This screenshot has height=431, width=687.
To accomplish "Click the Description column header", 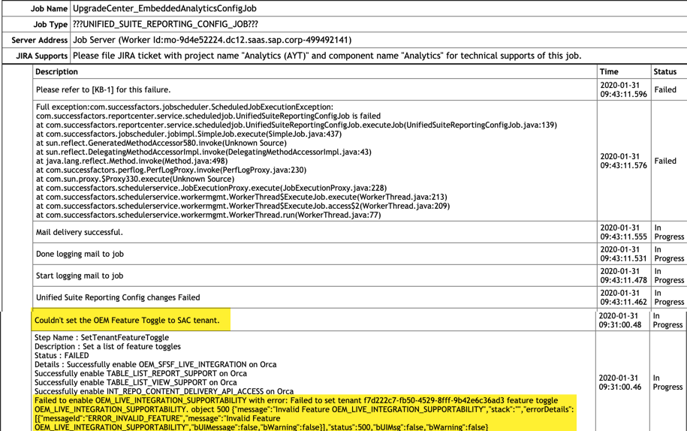I will pos(56,71).
